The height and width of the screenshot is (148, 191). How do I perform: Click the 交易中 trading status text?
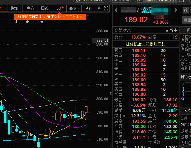[x=171, y=30]
